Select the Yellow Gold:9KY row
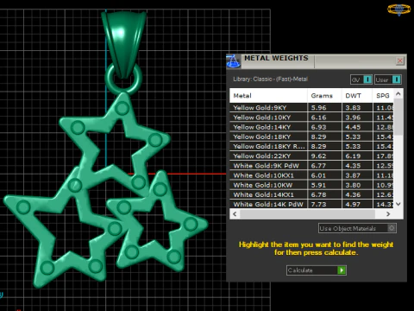Image resolution: width=414 pixels, height=311 pixels. 311,108
